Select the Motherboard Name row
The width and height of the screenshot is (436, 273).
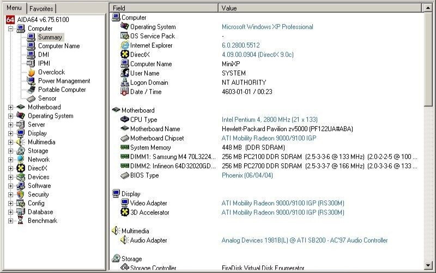click(x=267, y=129)
